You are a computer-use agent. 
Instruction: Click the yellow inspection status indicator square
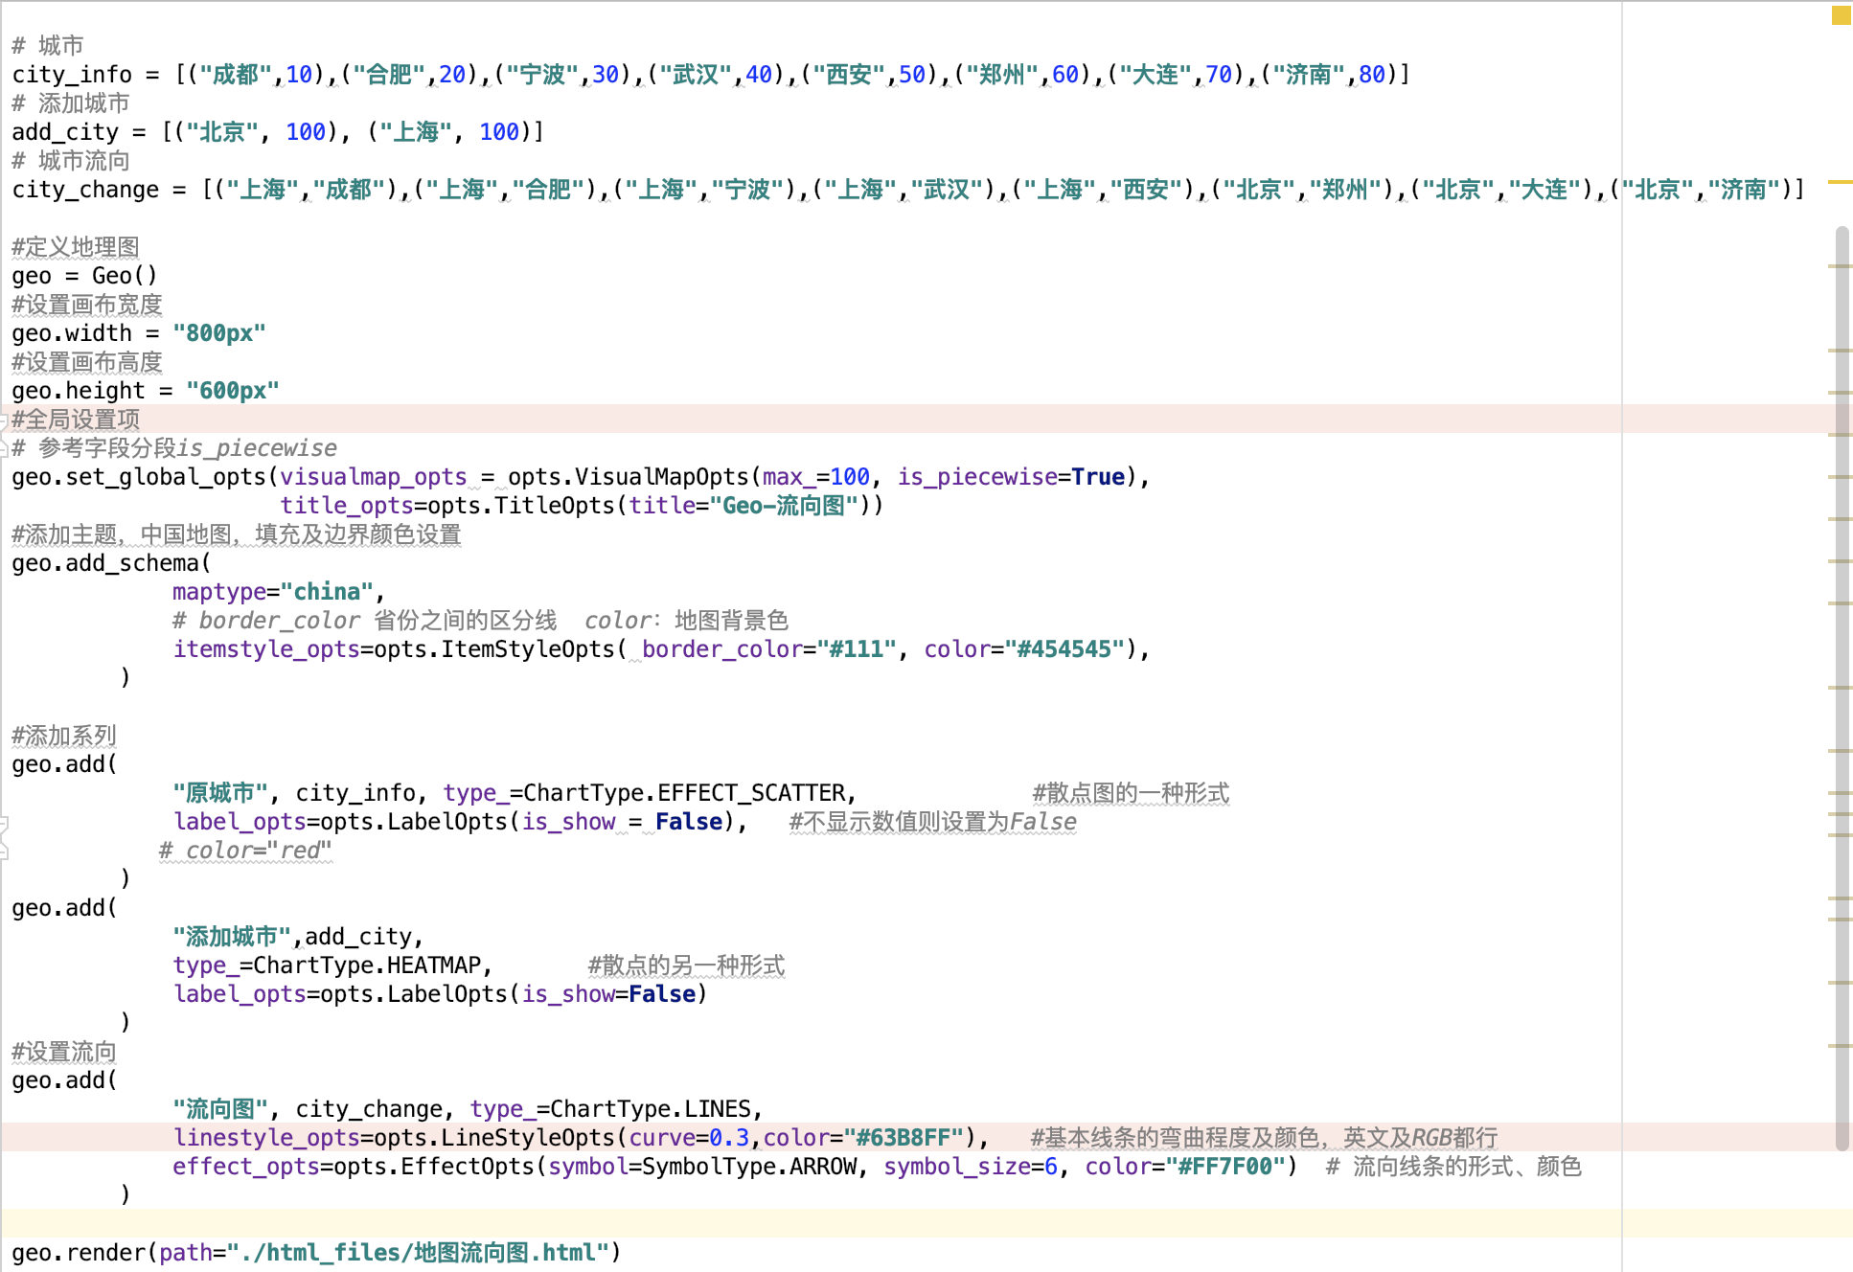pos(1841,14)
